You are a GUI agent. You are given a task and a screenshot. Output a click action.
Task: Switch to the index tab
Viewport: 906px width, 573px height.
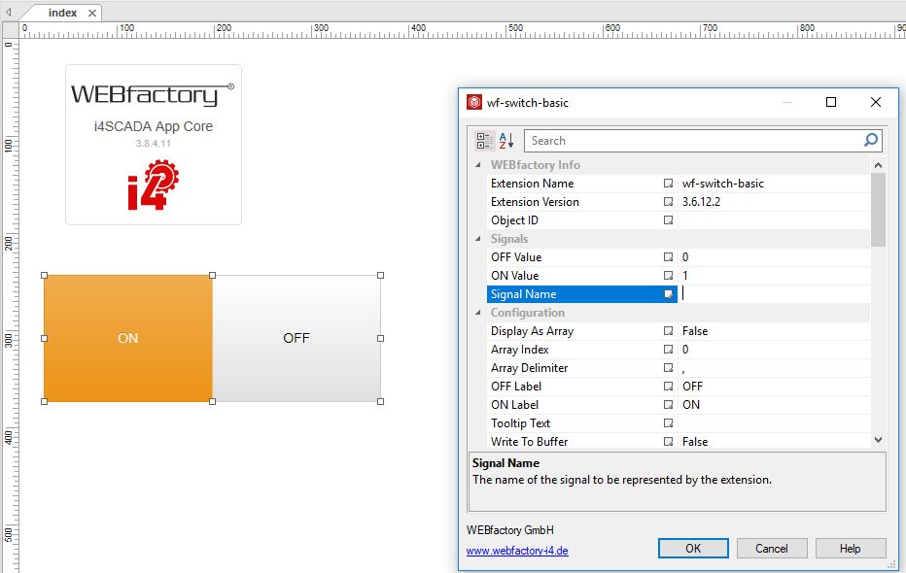coord(60,13)
